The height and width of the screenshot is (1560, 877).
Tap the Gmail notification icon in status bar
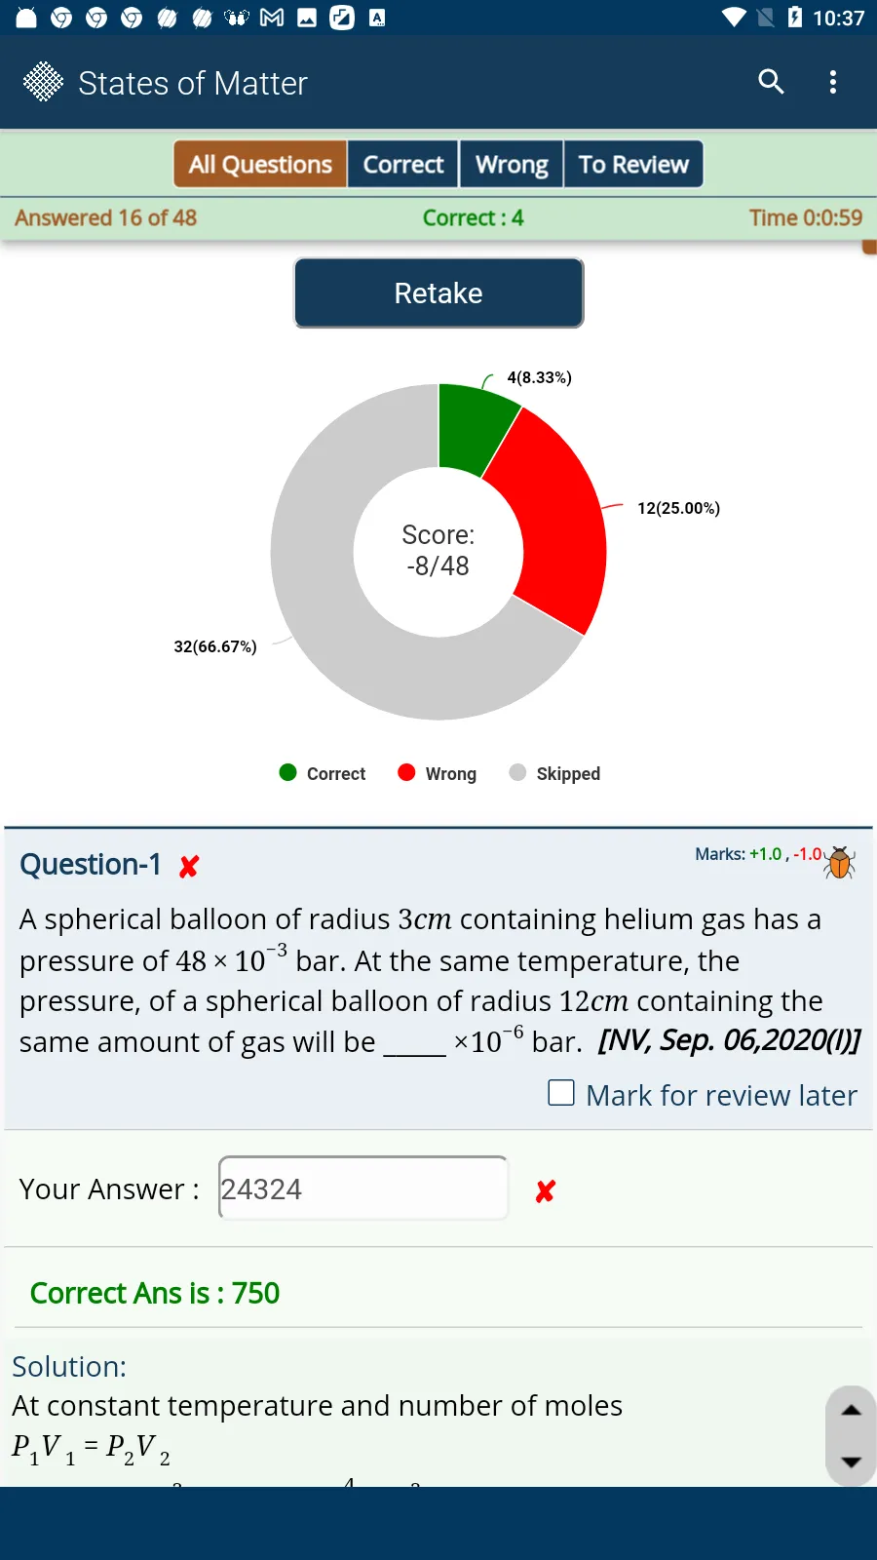point(272,18)
